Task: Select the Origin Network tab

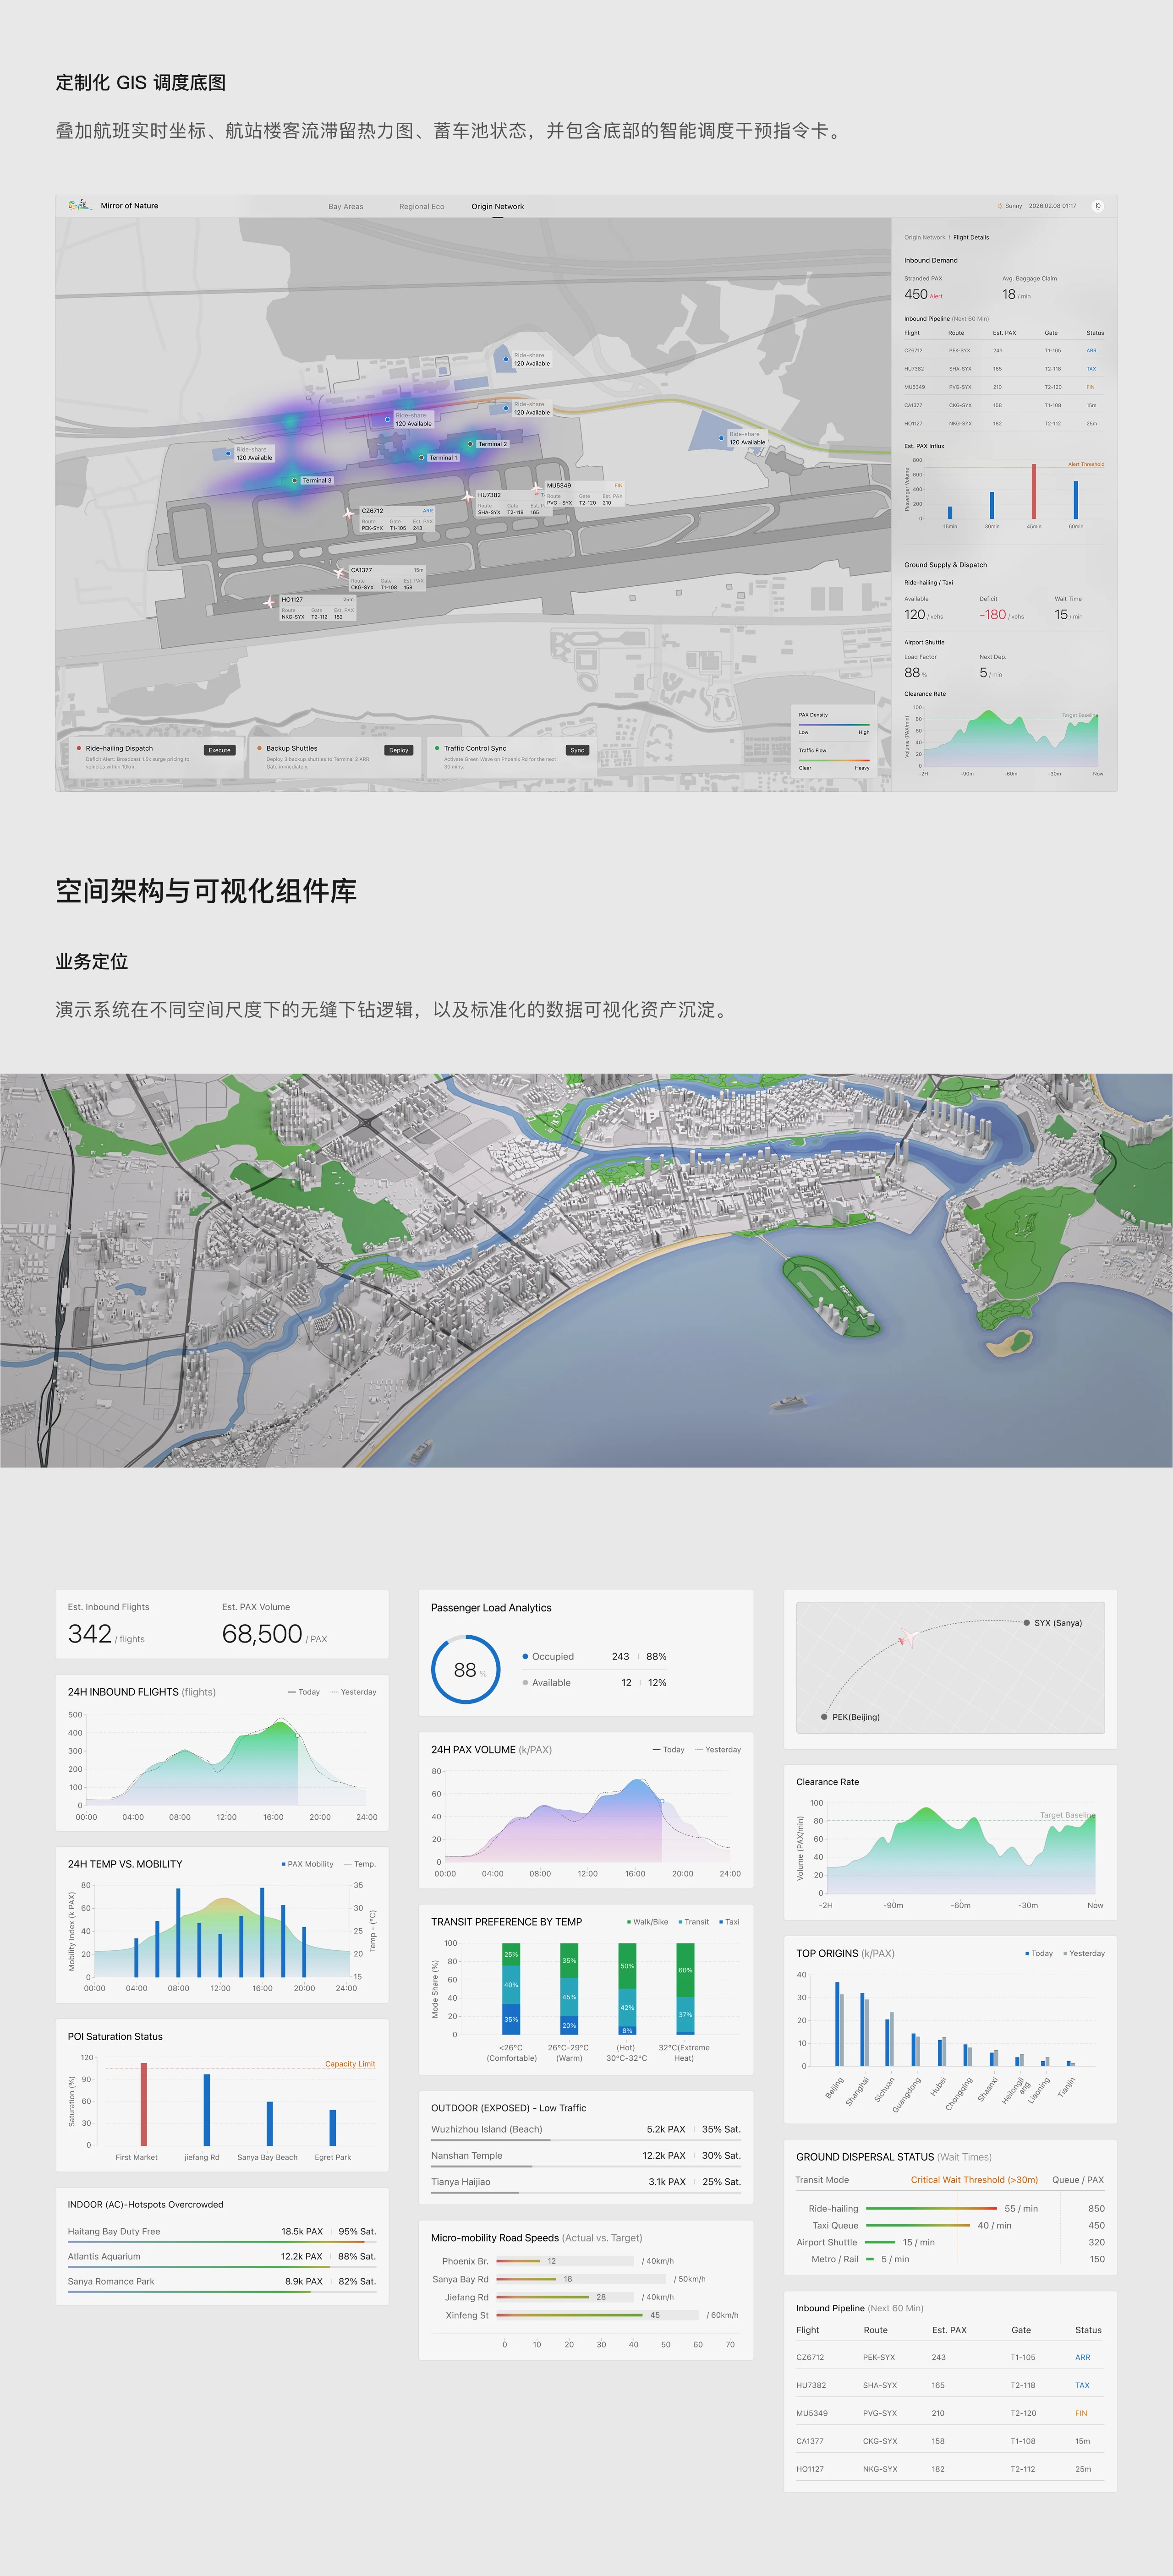Action: pos(497,207)
